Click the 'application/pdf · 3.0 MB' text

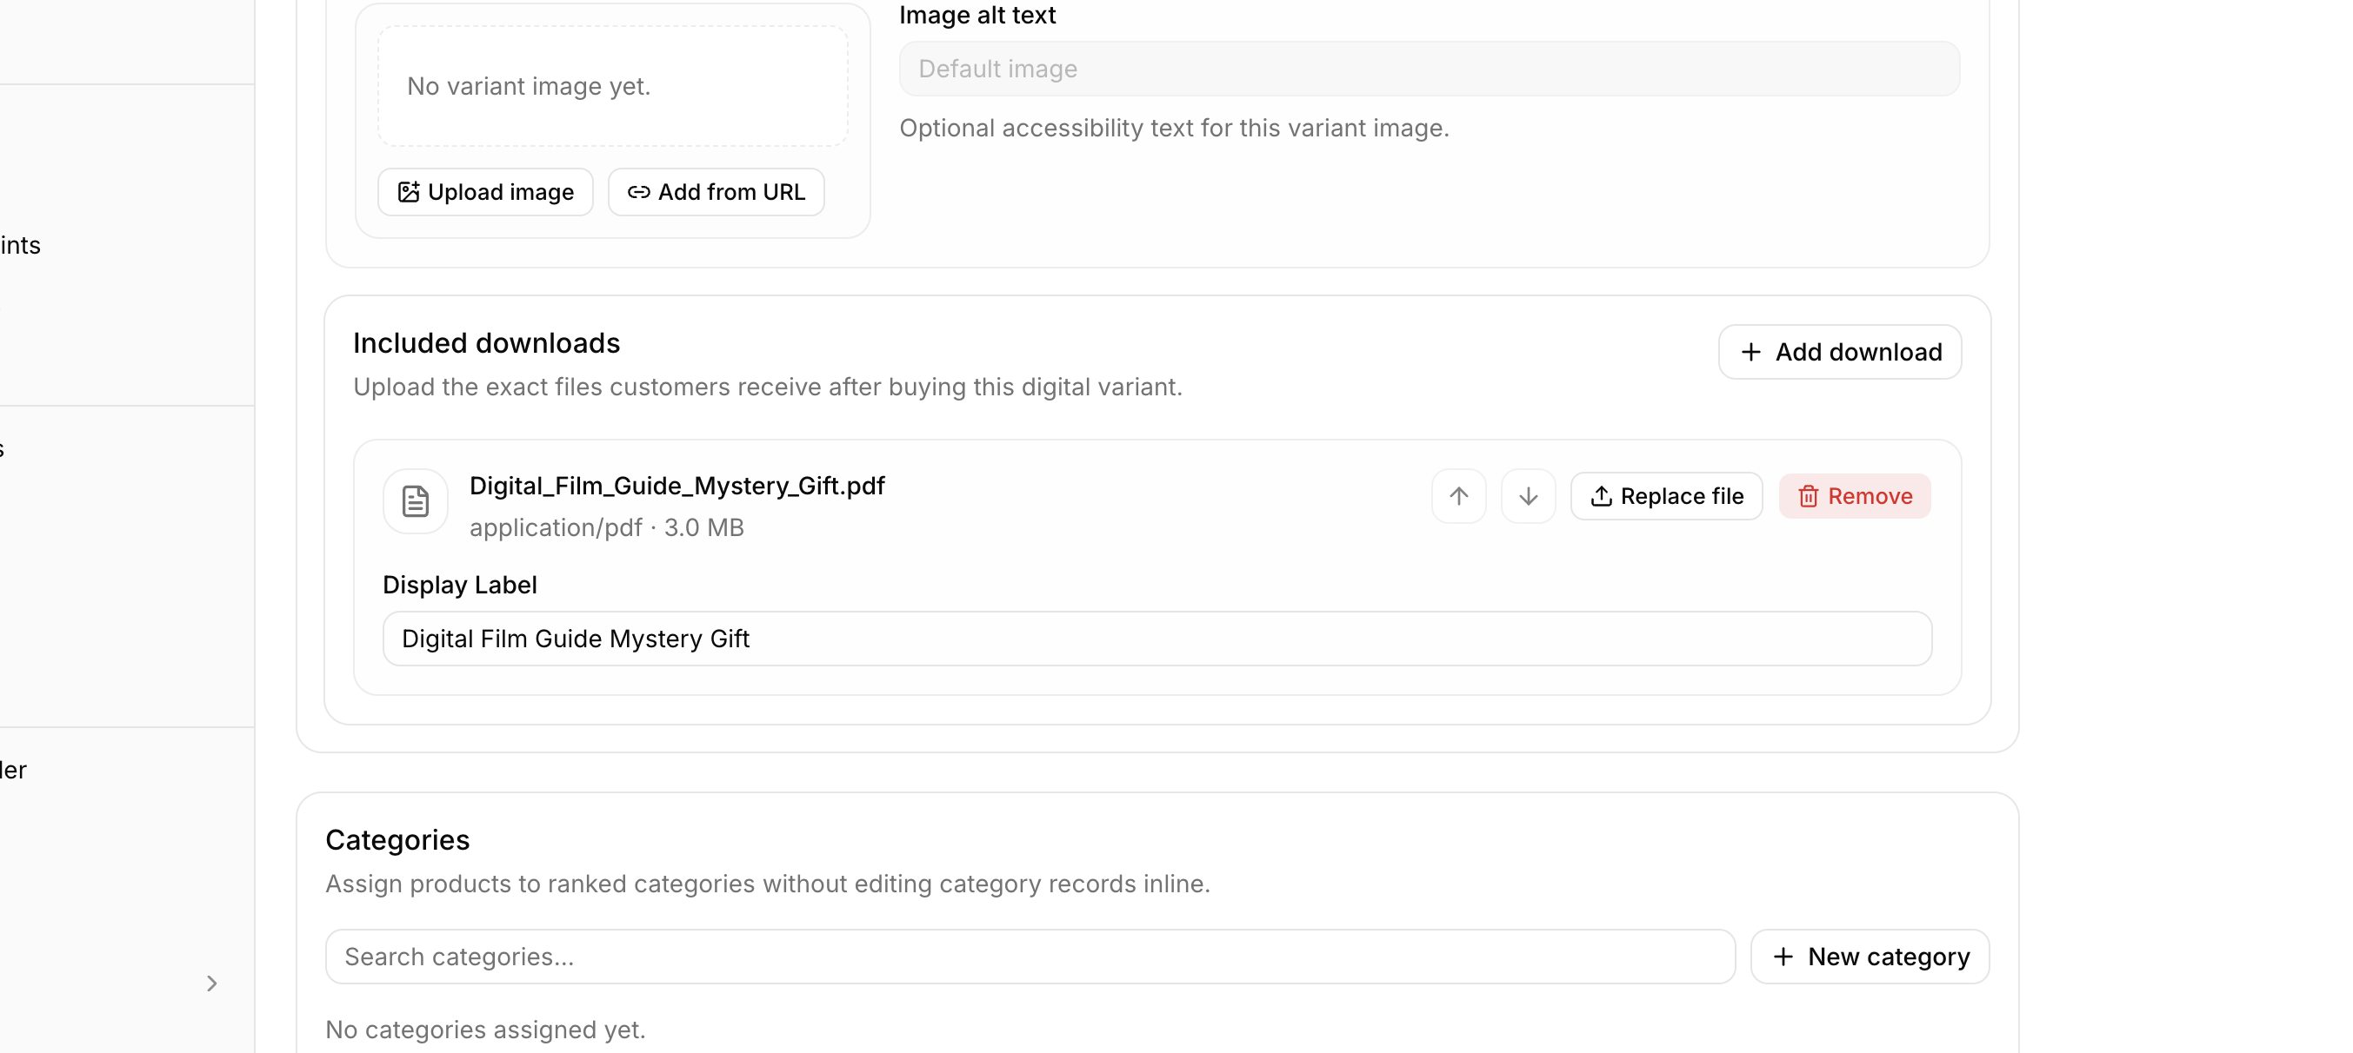coord(607,527)
